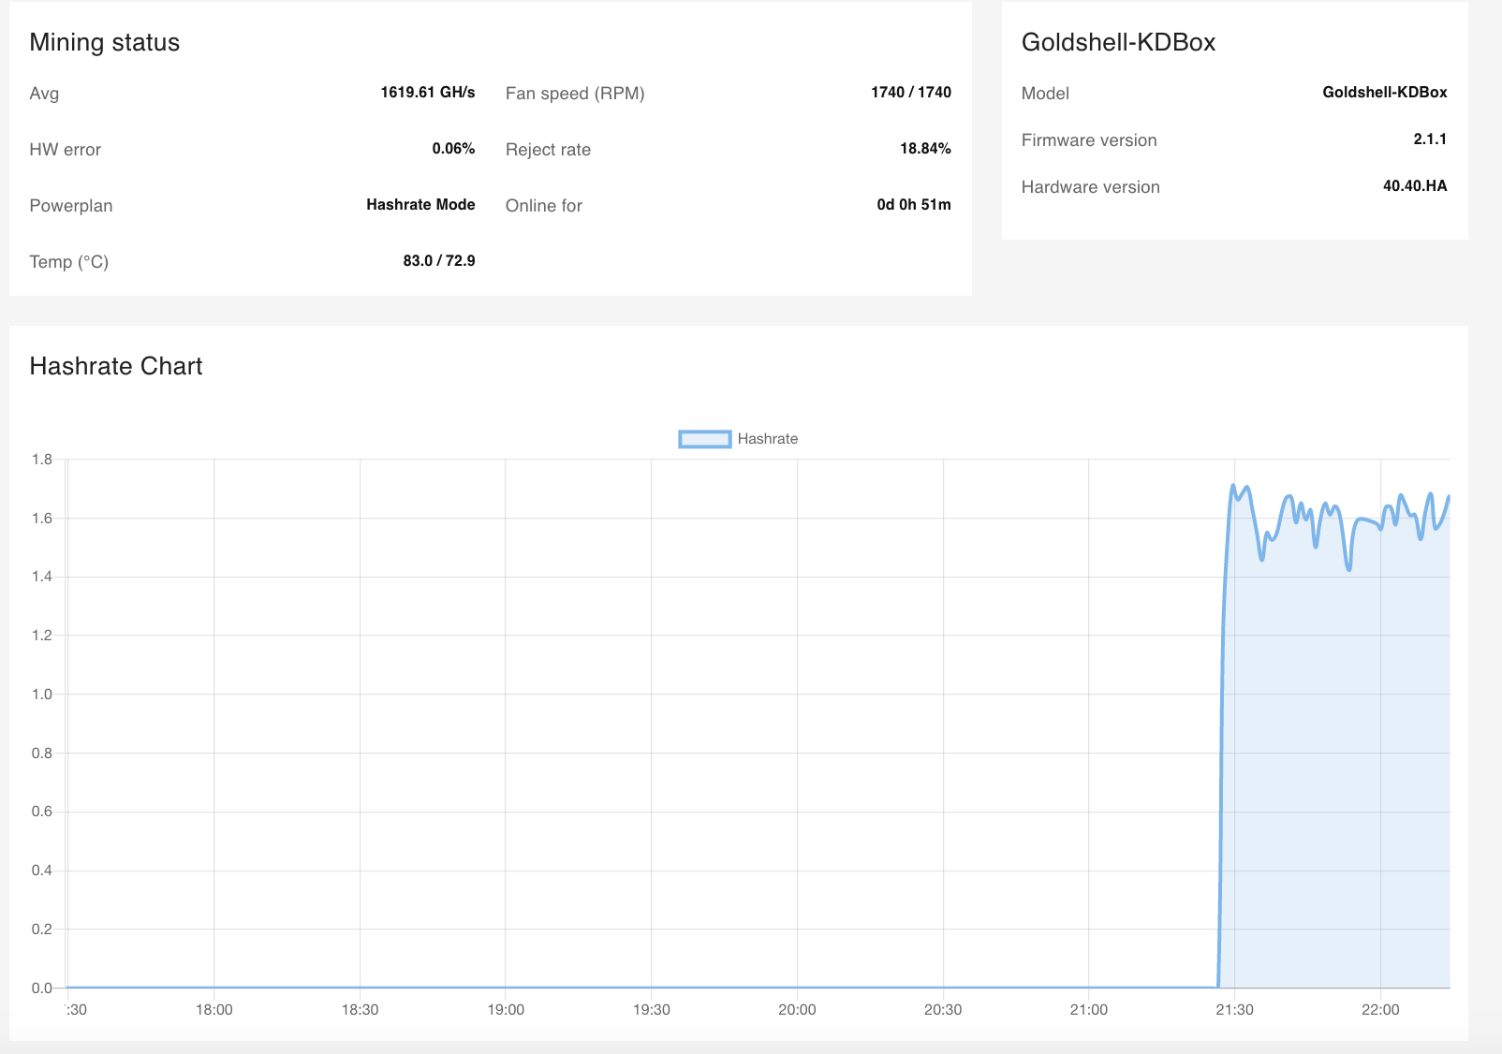The height and width of the screenshot is (1054, 1502).
Task: Select the Goldshell-KDBox panel heading
Action: tap(1119, 42)
